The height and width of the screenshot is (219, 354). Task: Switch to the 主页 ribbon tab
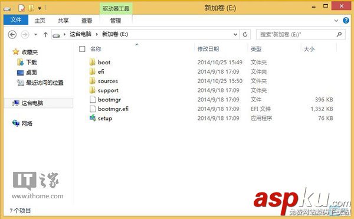pyautogui.click(x=40, y=21)
